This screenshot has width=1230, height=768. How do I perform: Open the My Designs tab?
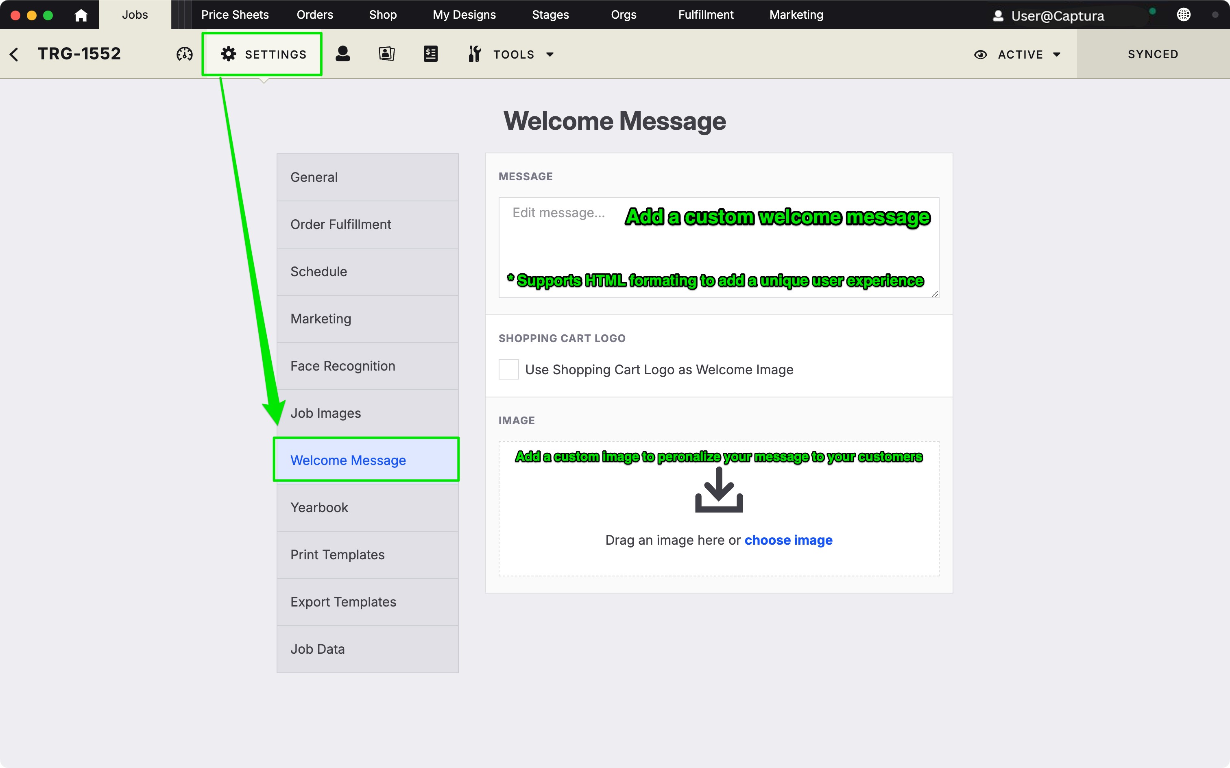pos(464,15)
